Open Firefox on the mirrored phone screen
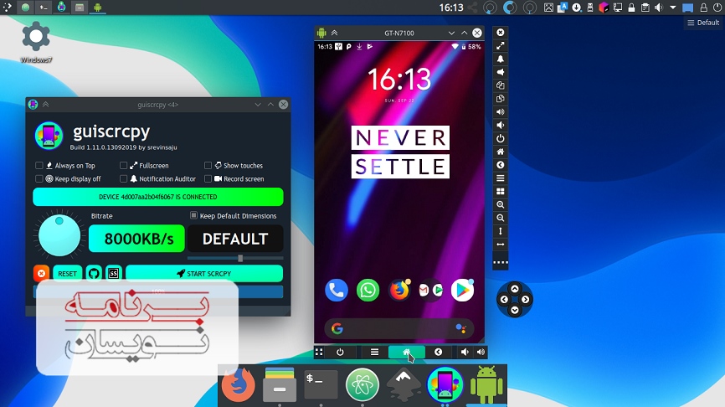This screenshot has width=725, height=407. (x=399, y=291)
